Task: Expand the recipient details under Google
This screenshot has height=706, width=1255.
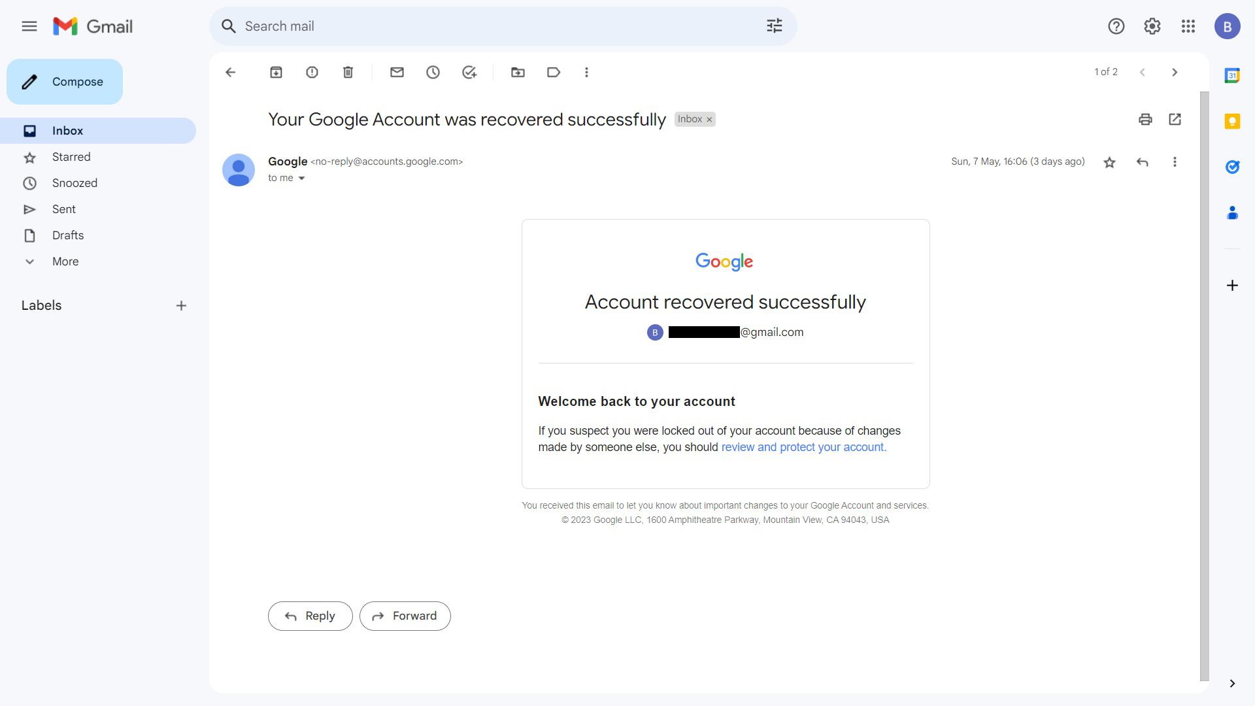Action: click(301, 177)
